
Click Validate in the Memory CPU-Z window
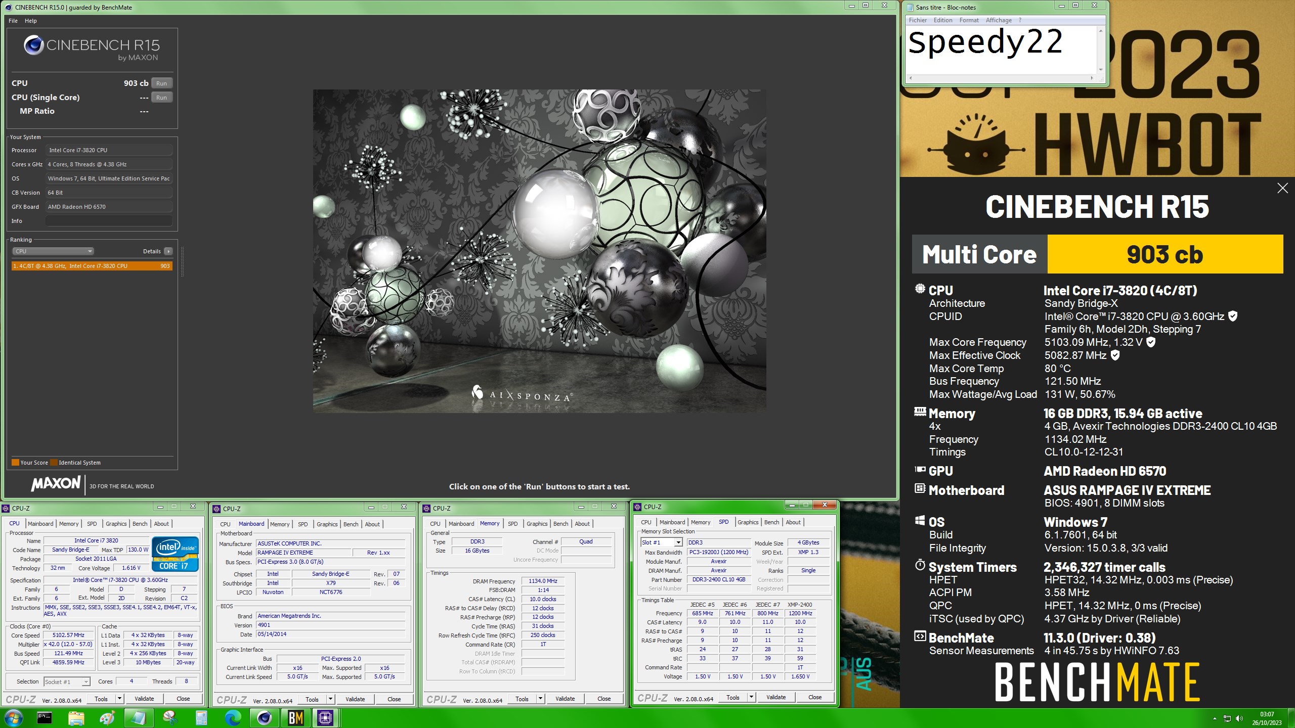pos(565,699)
